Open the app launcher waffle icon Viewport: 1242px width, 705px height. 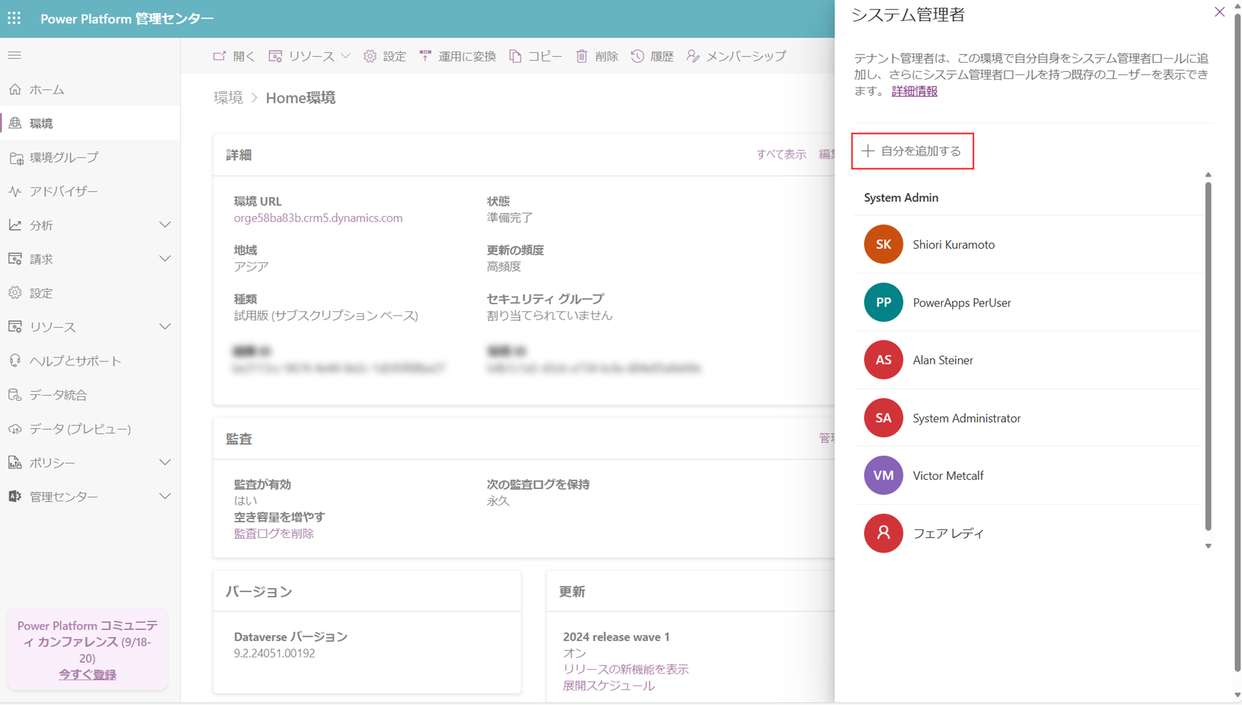(14, 18)
